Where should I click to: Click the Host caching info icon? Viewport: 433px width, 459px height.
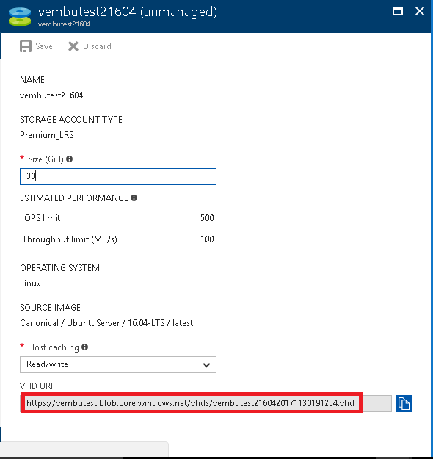click(85, 347)
